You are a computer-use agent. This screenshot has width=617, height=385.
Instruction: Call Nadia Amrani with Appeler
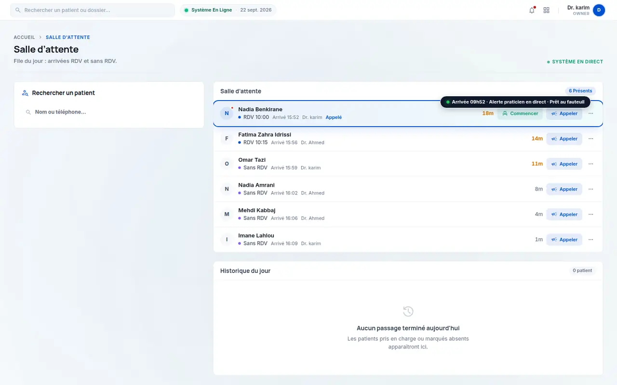(x=564, y=189)
